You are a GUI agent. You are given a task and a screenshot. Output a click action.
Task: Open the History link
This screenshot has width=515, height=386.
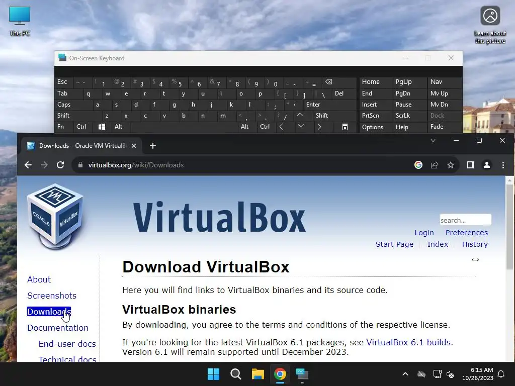475,244
